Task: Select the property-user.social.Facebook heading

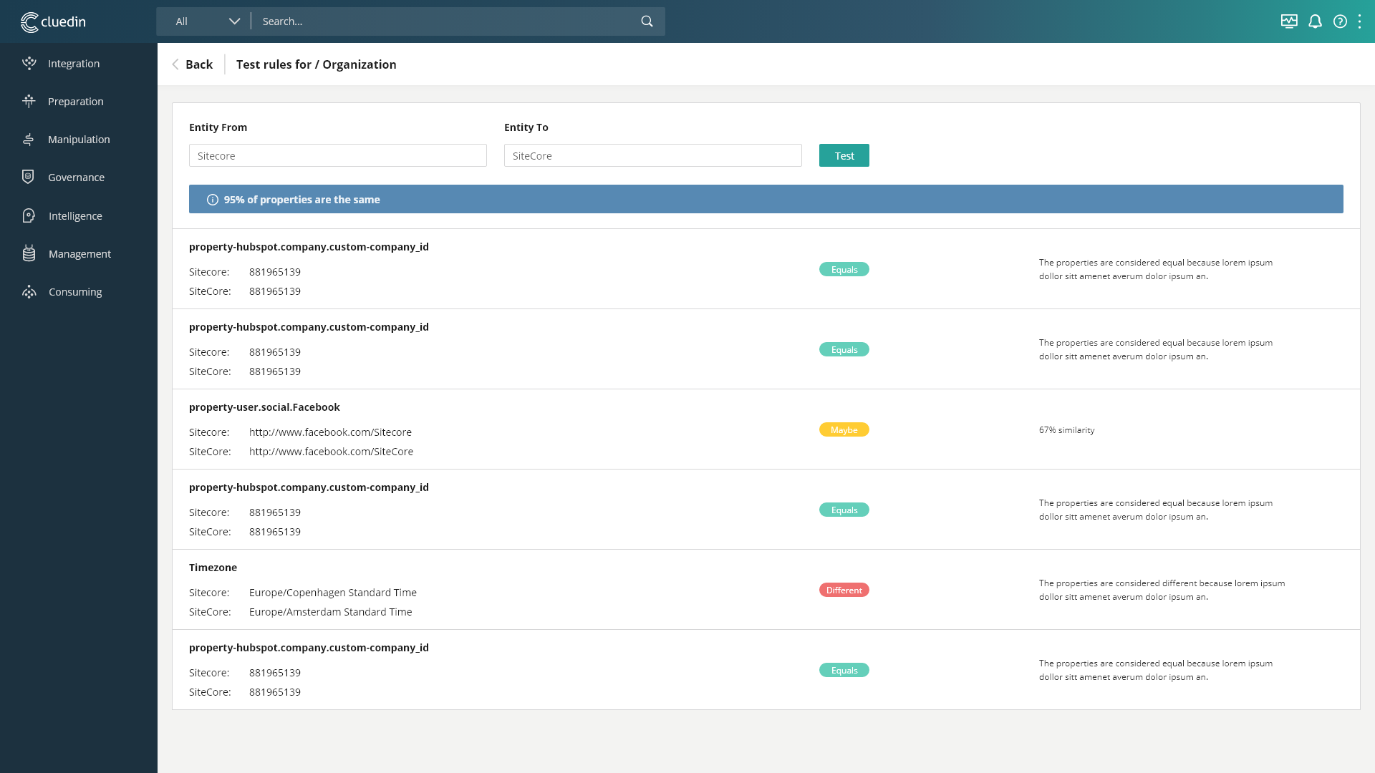Action: [264, 407]
